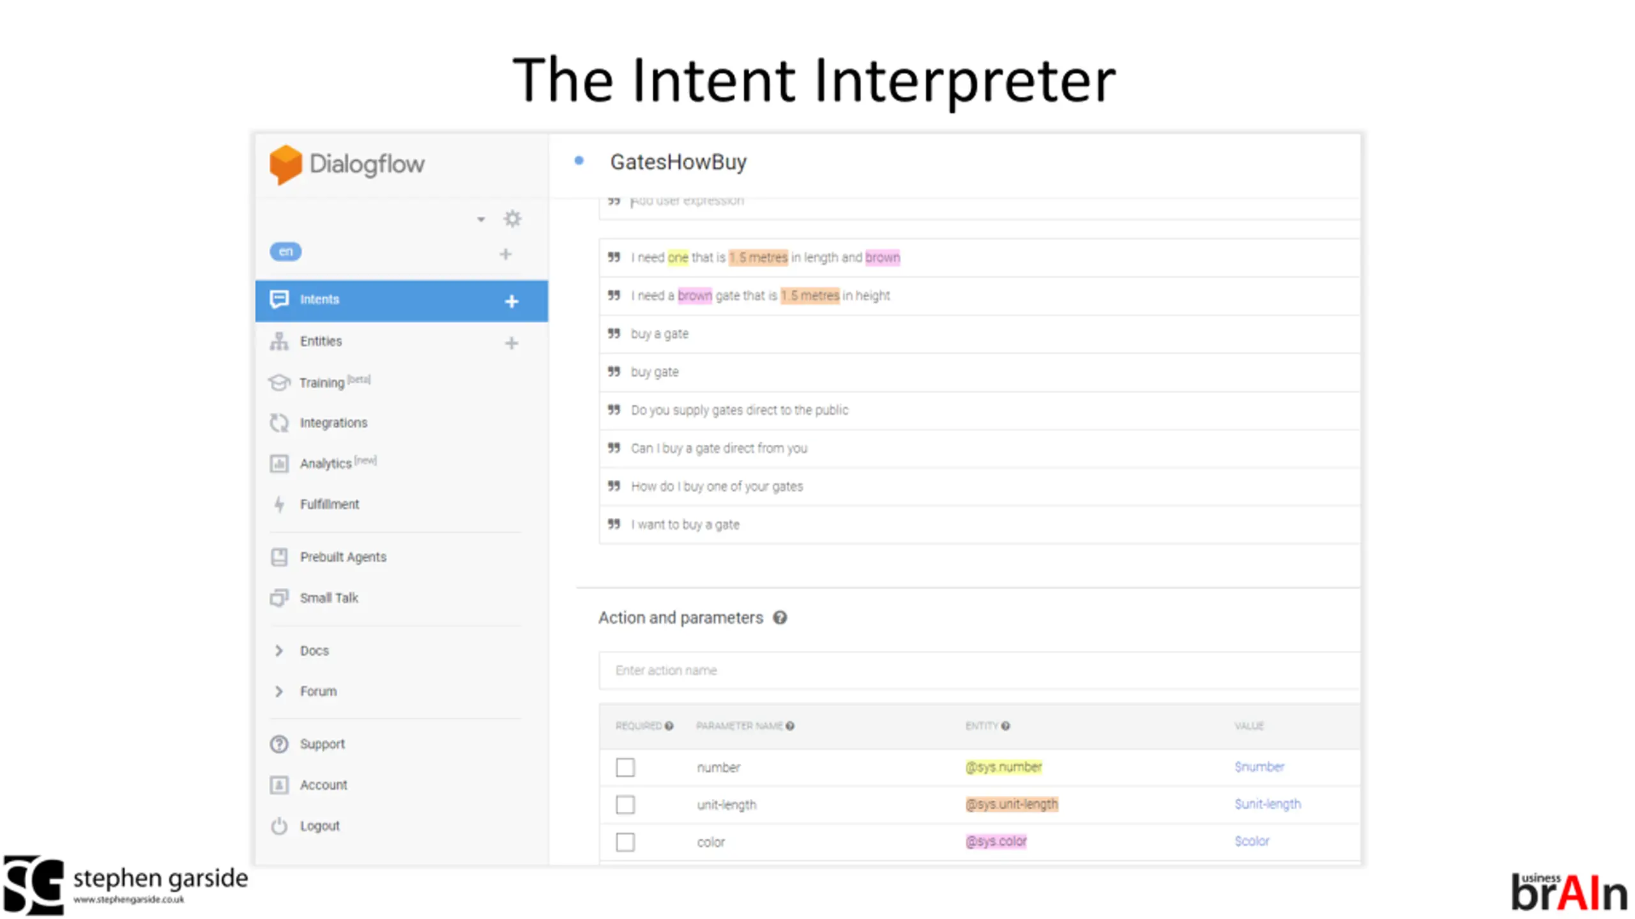The height and width of the screenshot is (919, 1635).
Task: Check the Required box for number
Action: (625, 767)
